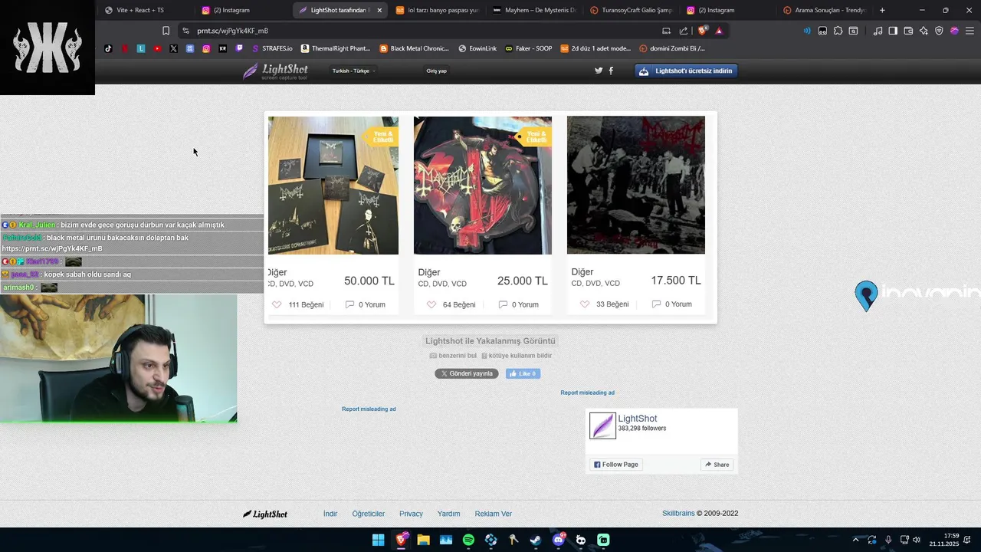981x552 pixels.
Task: Open the TikTok bookmark icon
Action: 108,48
